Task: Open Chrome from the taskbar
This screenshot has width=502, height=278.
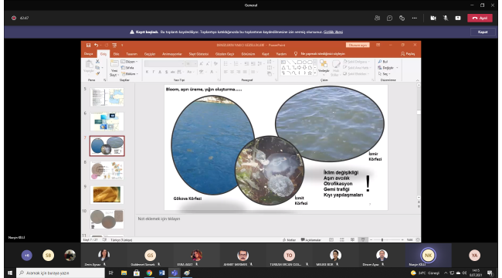Action: pyautogui.click(x=149, y=273)
